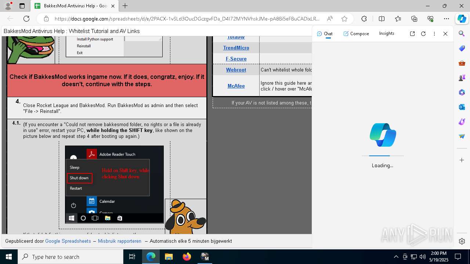Open the Windows Start menu

tap(9, 257)
